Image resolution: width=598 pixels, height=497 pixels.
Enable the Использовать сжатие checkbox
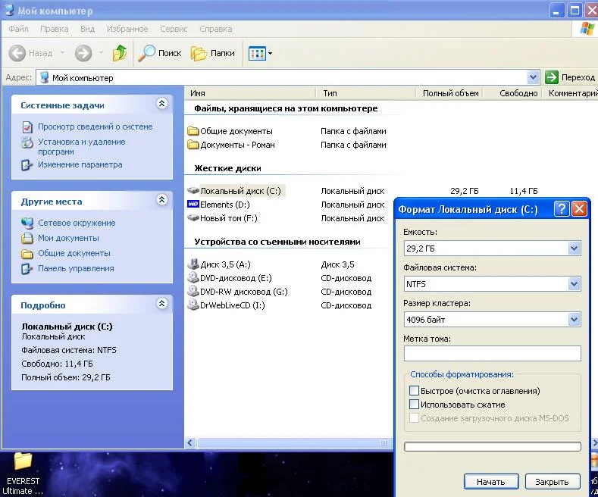[414, 405]
